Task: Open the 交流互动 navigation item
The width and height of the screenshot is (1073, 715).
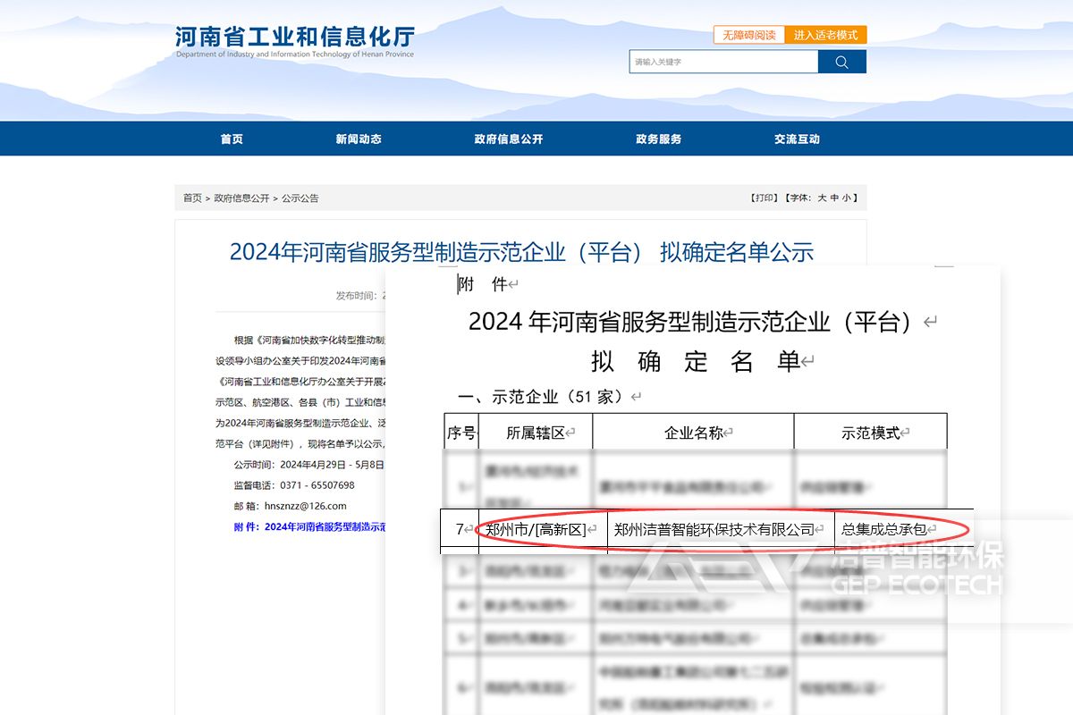Action: [x=797, y=139]
